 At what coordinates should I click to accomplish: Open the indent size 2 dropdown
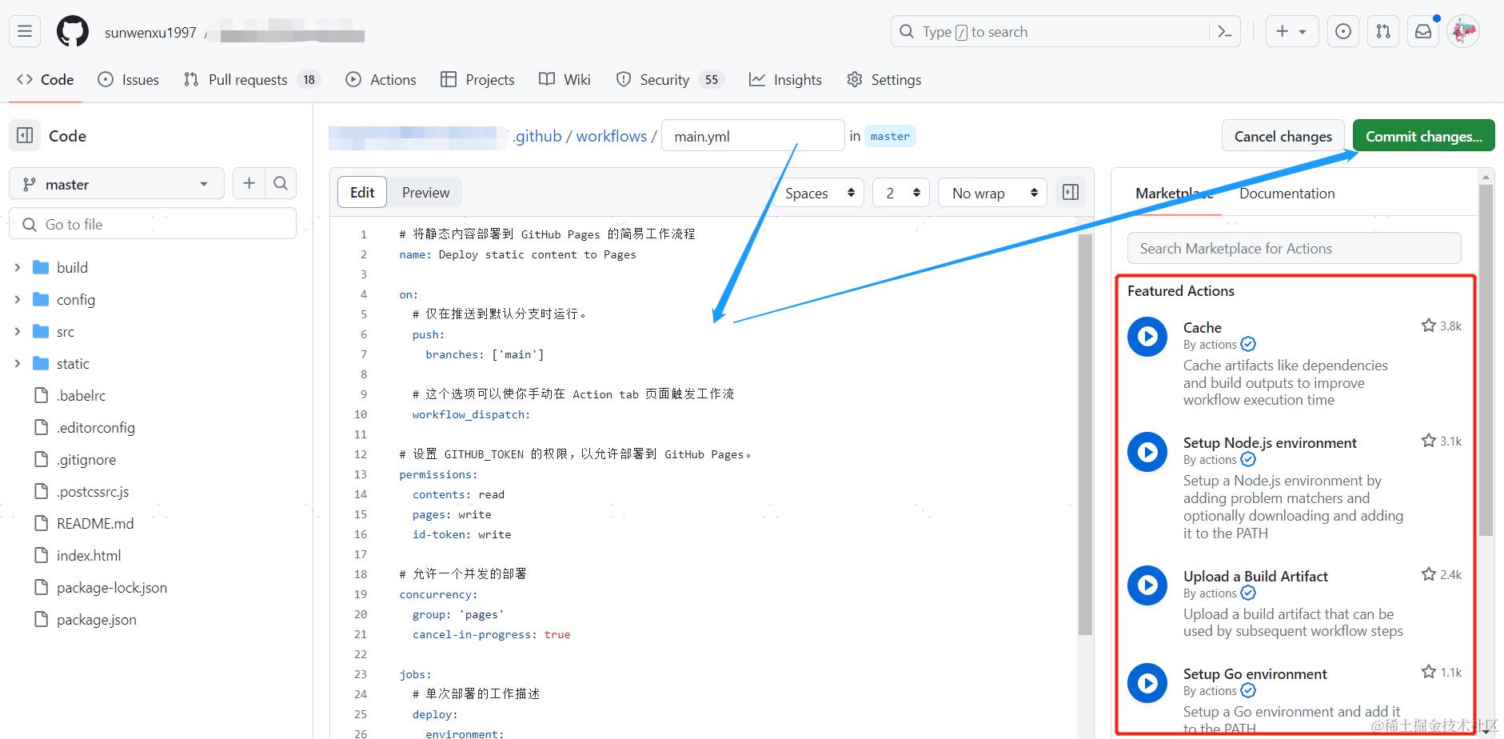click(x=901, y=193)
